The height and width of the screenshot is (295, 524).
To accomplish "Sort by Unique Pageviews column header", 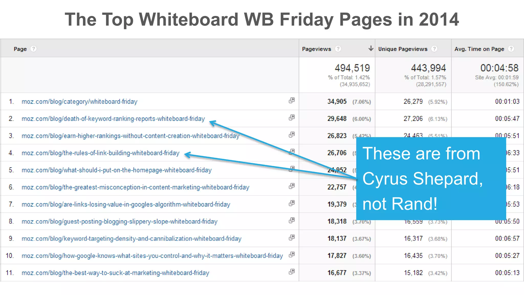I will 403,49.
